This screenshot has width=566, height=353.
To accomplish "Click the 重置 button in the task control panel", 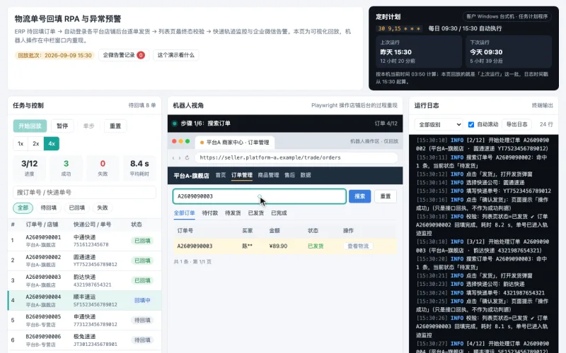I will point(115,126).
